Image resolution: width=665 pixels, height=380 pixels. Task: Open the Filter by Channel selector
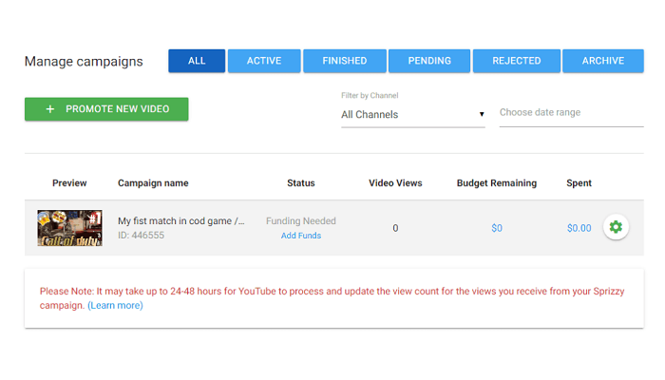click(x=412, y=115)
